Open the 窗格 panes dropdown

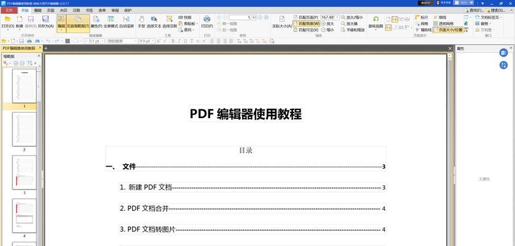click(x=483, y=23)
